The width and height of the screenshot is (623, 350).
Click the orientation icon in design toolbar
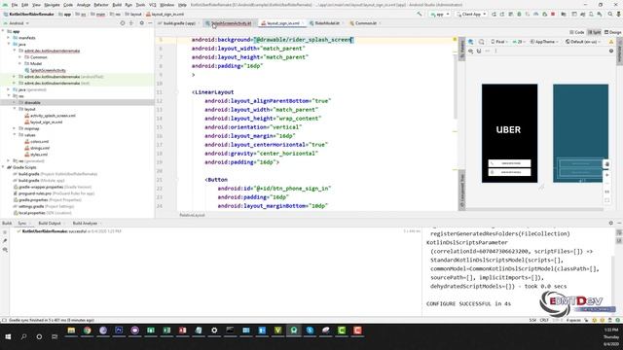tap(481, 42)
